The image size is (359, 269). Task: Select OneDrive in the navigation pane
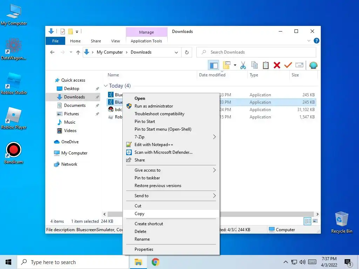click(x=70, y=142)
